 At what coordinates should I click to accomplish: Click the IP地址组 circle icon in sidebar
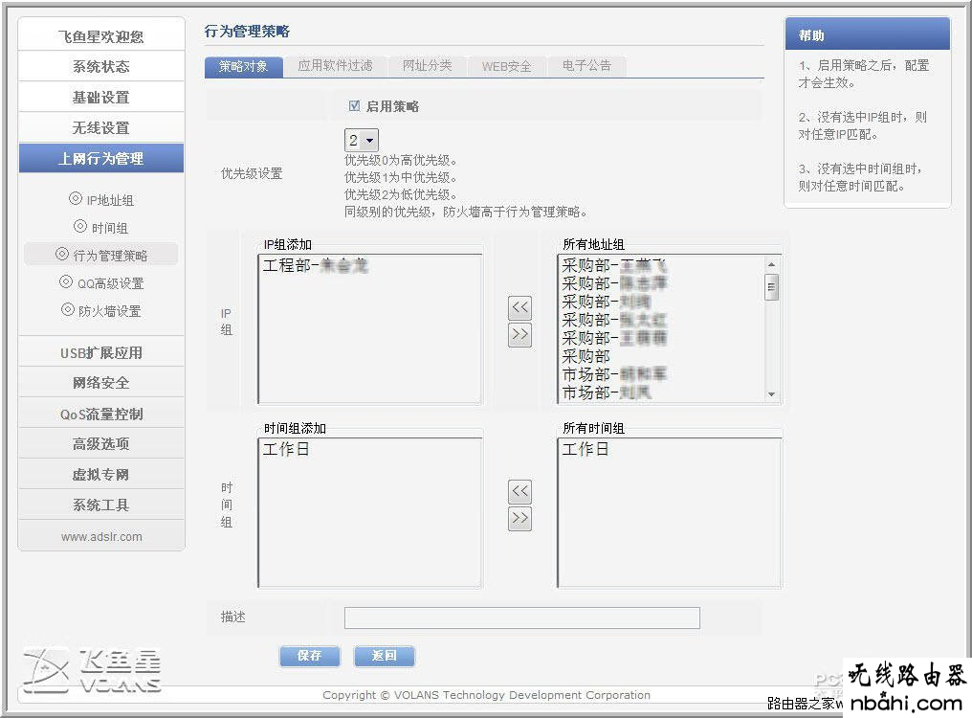(76, 199)
